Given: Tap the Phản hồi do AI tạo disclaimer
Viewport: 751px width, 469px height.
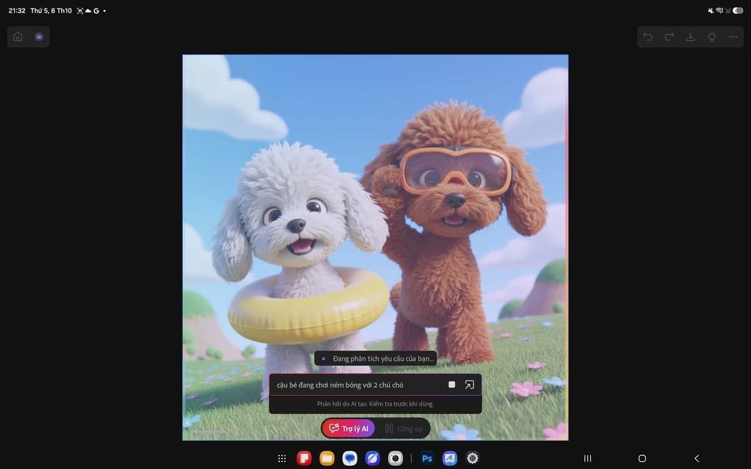Looking at the screenshot, I should click(x=375, y=404).
